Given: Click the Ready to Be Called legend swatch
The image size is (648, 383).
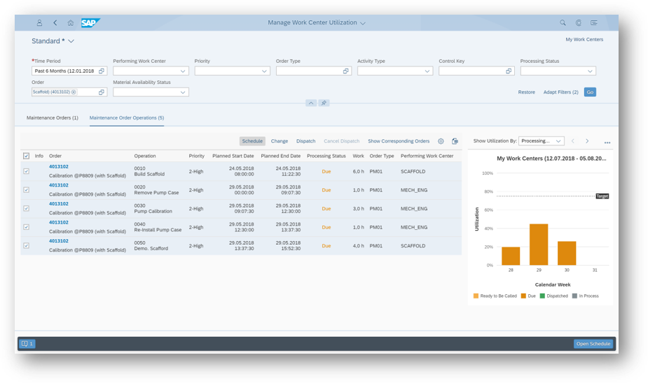Looking at the screenshot, I should pyautogui.click(x=476, y=296).
